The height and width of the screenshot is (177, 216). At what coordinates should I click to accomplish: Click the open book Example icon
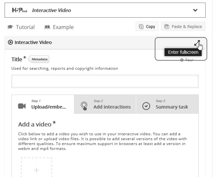click(47, 27)
